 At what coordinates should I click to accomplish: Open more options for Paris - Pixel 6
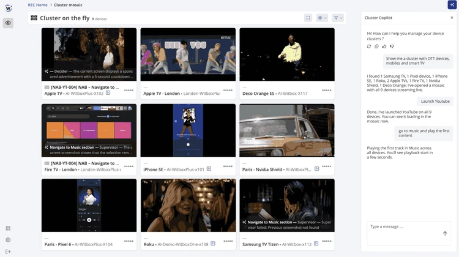[x=129, y=241]
